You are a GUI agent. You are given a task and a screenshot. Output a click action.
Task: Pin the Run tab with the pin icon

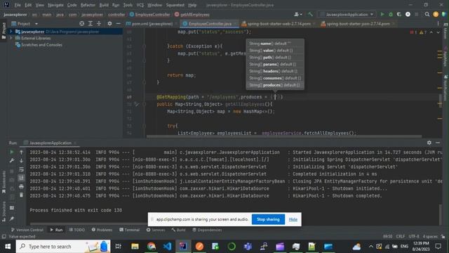(12, 219)
